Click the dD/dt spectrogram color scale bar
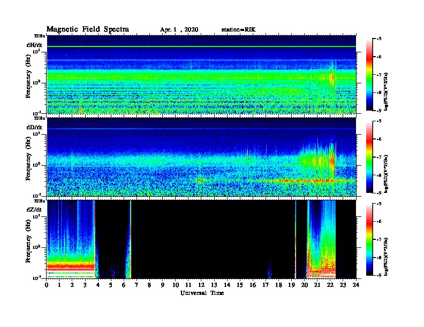This screenshot has height=327, width=424. point(369,157)
